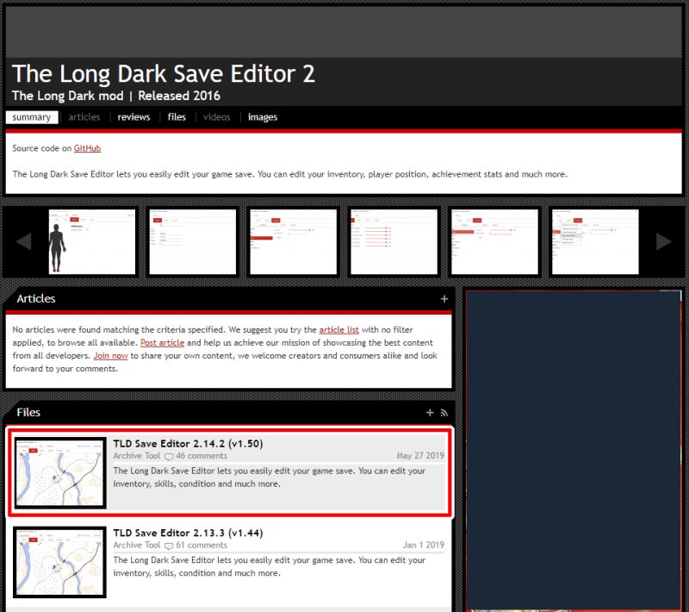This screenshot has height=612, width=689.
Task: Click the 'May 27 2019' date
Action: pyautogui.click(x=420, y=456)
